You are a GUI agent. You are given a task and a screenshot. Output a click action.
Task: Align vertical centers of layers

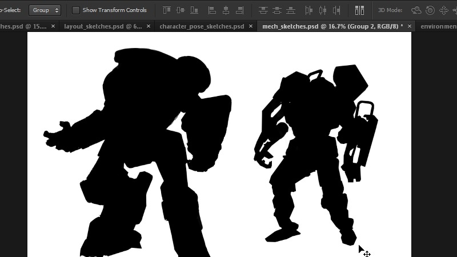[181, 10]
